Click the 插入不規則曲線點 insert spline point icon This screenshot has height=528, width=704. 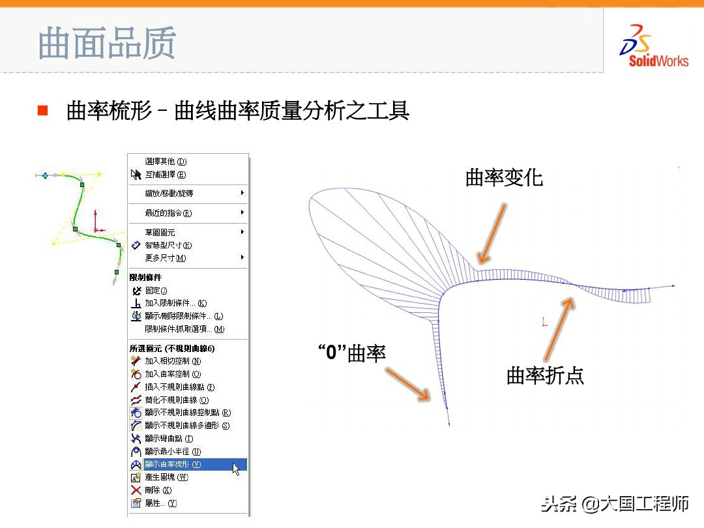point(134,387)
